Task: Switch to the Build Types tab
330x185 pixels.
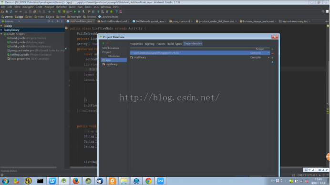Action: point(175,44)
